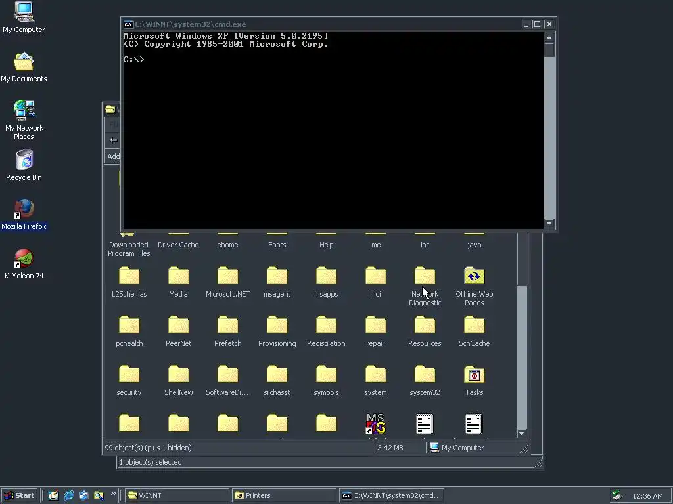Viewport: 673px width, 504px height.
Task: Select the security folder
Action: 129,381
